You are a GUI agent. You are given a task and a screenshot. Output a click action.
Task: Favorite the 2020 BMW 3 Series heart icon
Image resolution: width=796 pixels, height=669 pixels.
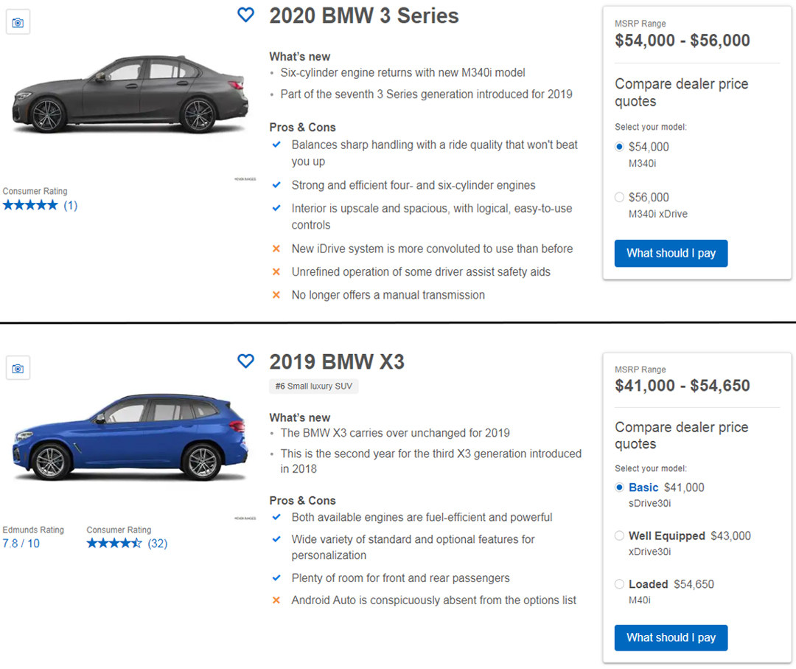pos(245,15)
